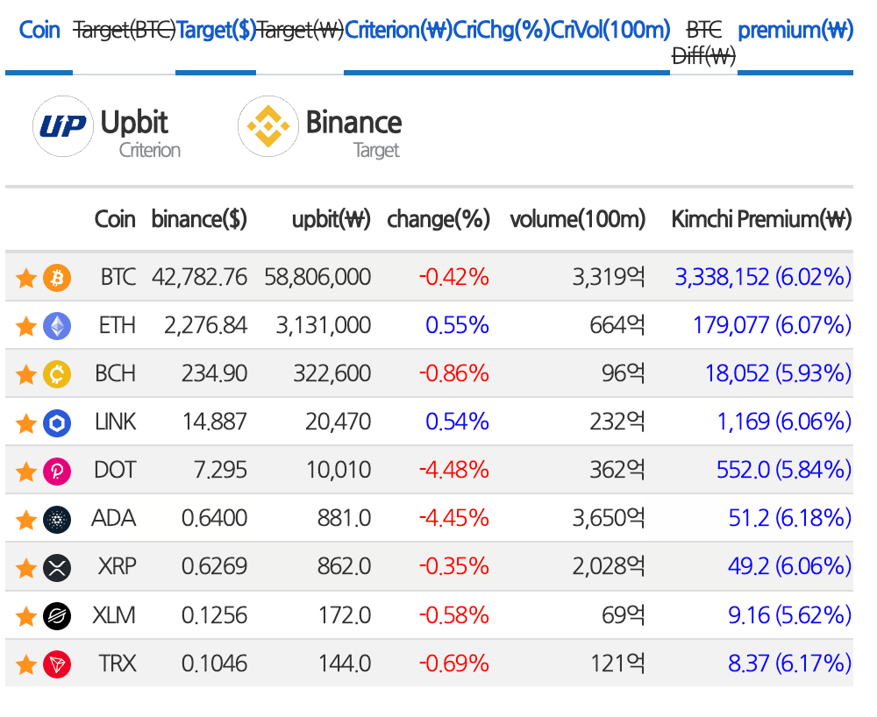Viewport: 877px width, 717px height.
Task: Click the Polkadot coin icon
Action: (x=56, y=471)
